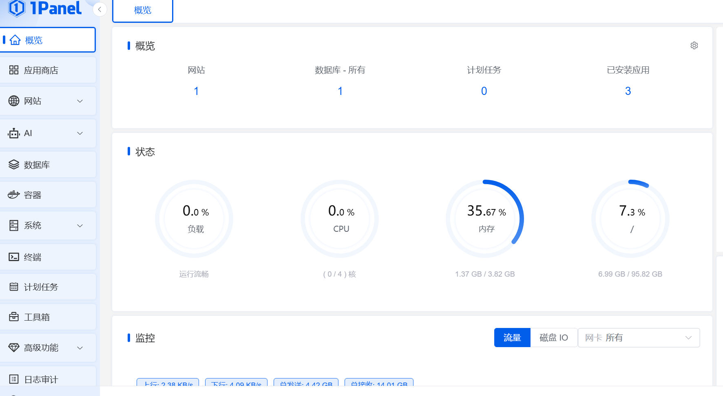Screen dimensions: 723x396
Task: Collapse the sidebar with the arrow button
Action: [99, 9]
